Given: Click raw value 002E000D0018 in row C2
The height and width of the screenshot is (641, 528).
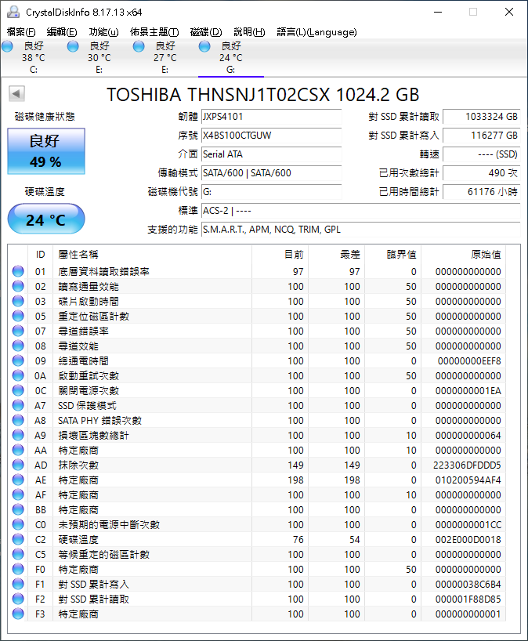Looking at the screenshot, I should click(468, 540).
